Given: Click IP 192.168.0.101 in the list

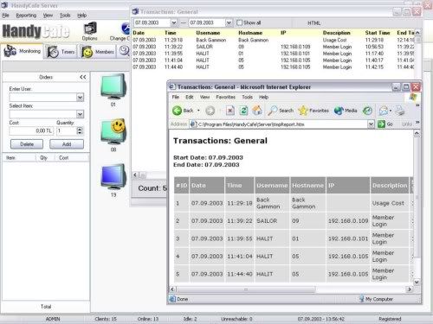Looking at the screenshot, I should click(295, 54).
